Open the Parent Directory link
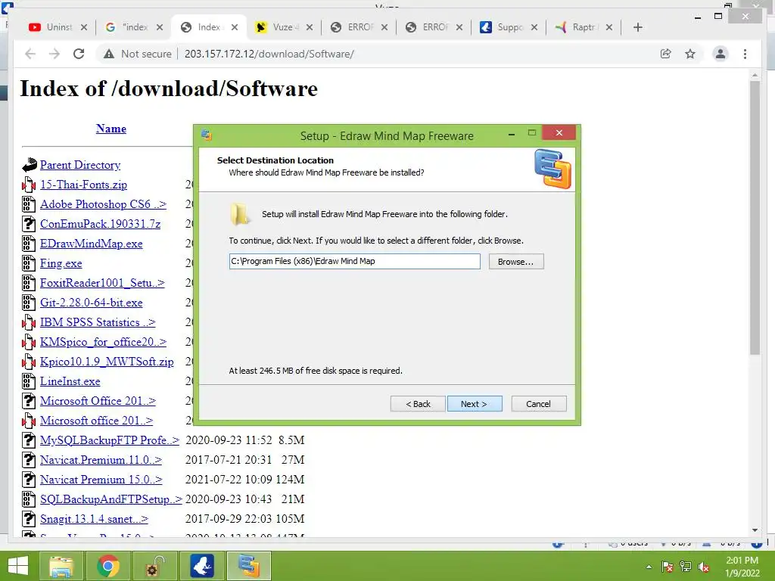 (80, 165)
